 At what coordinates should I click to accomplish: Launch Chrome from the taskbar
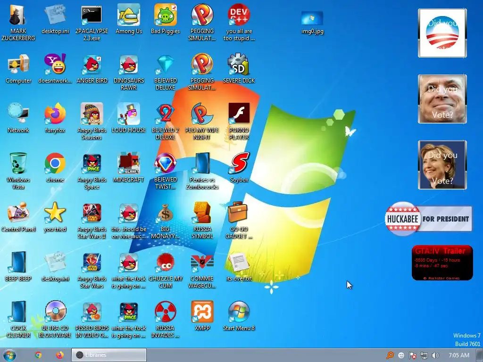[x=38, y=355]
